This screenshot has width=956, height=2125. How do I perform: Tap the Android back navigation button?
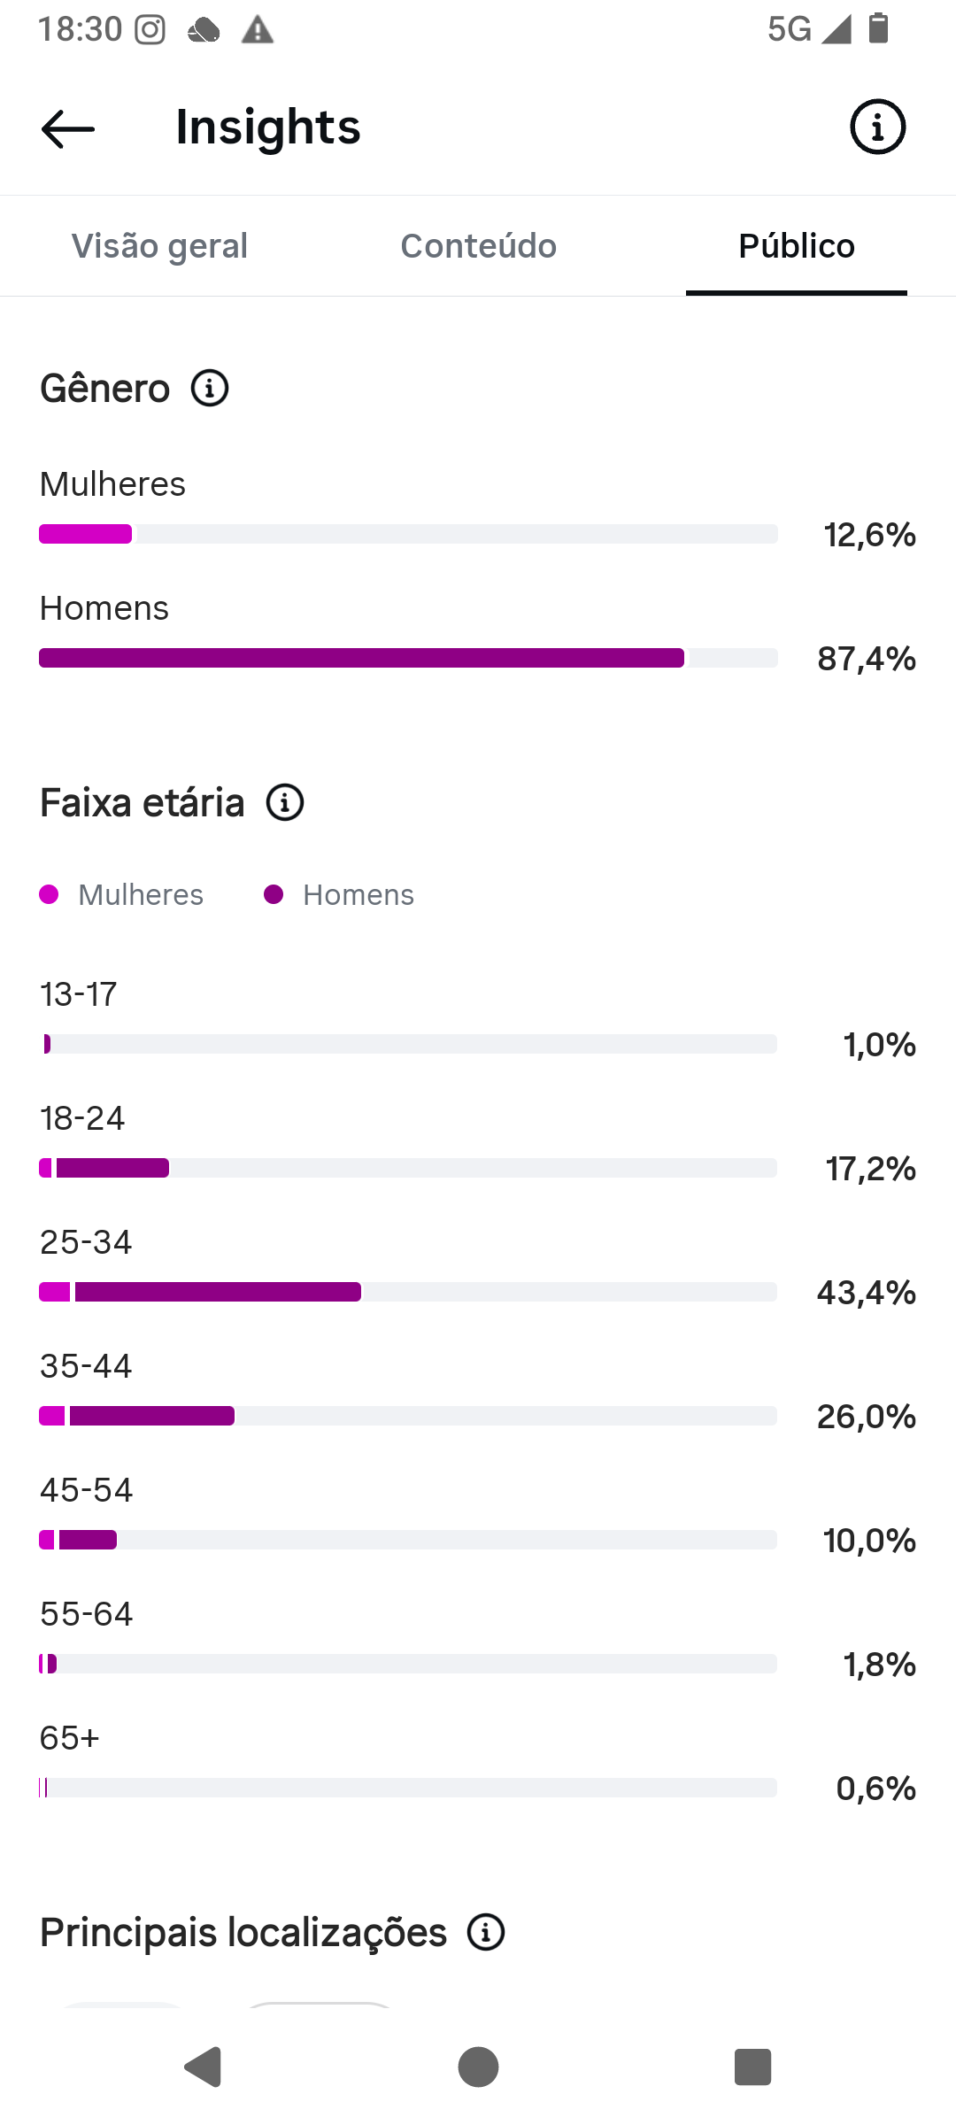point(203,2067)
